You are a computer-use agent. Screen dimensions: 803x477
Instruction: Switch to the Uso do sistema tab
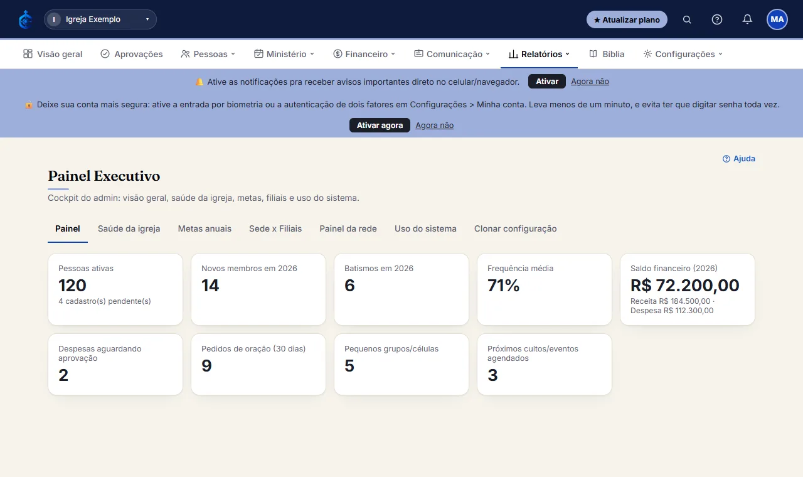(x=425, y=228)
